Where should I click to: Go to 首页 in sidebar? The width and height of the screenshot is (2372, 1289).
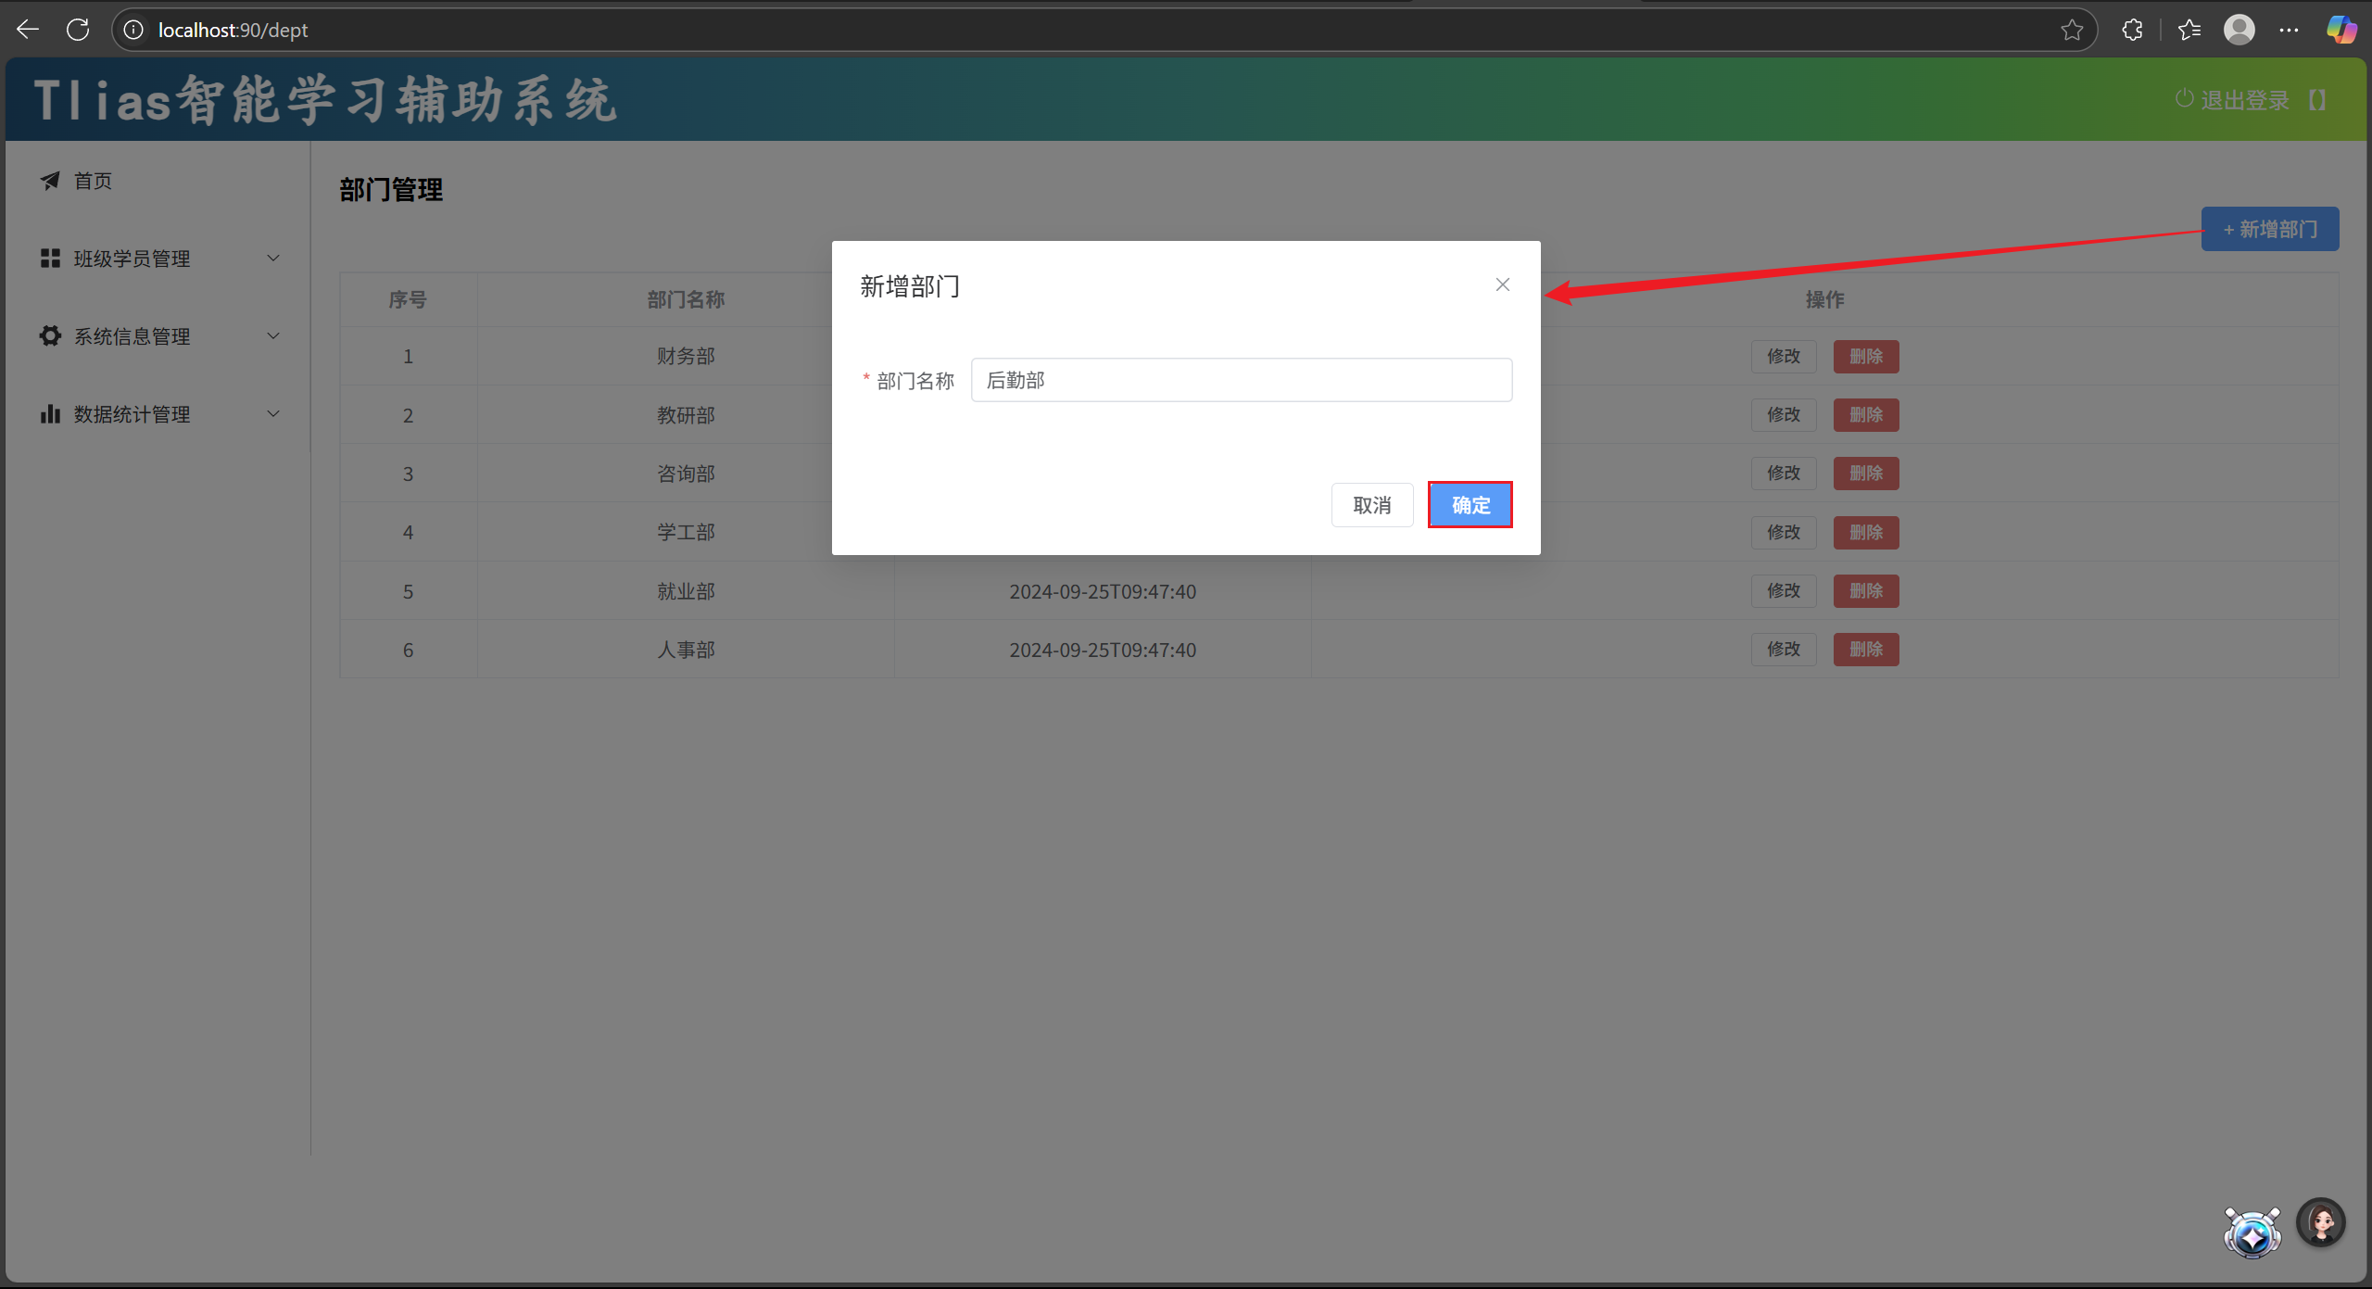point(93,181)
